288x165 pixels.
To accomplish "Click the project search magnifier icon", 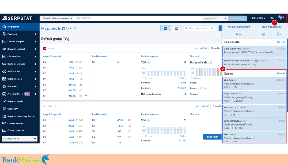I will coord(186,28).
